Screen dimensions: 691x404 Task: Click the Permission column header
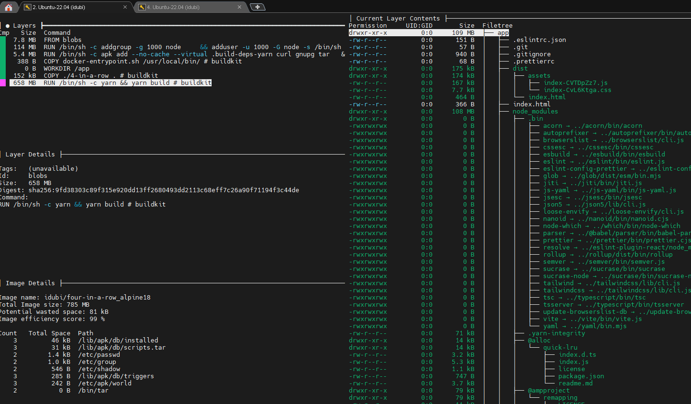click(368, 25)
